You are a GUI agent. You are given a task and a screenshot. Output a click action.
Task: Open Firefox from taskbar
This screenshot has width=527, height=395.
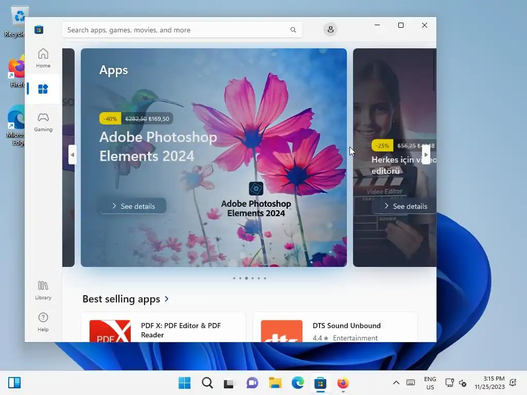(343, 383)
